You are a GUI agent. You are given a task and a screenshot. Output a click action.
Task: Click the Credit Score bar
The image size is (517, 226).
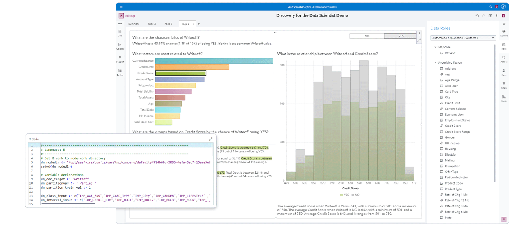pyautogui.click(x=181, y=73)
